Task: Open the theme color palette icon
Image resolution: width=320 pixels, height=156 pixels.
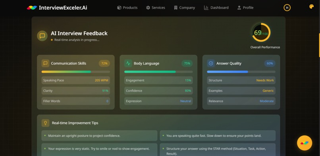Action: pos(311,6)
